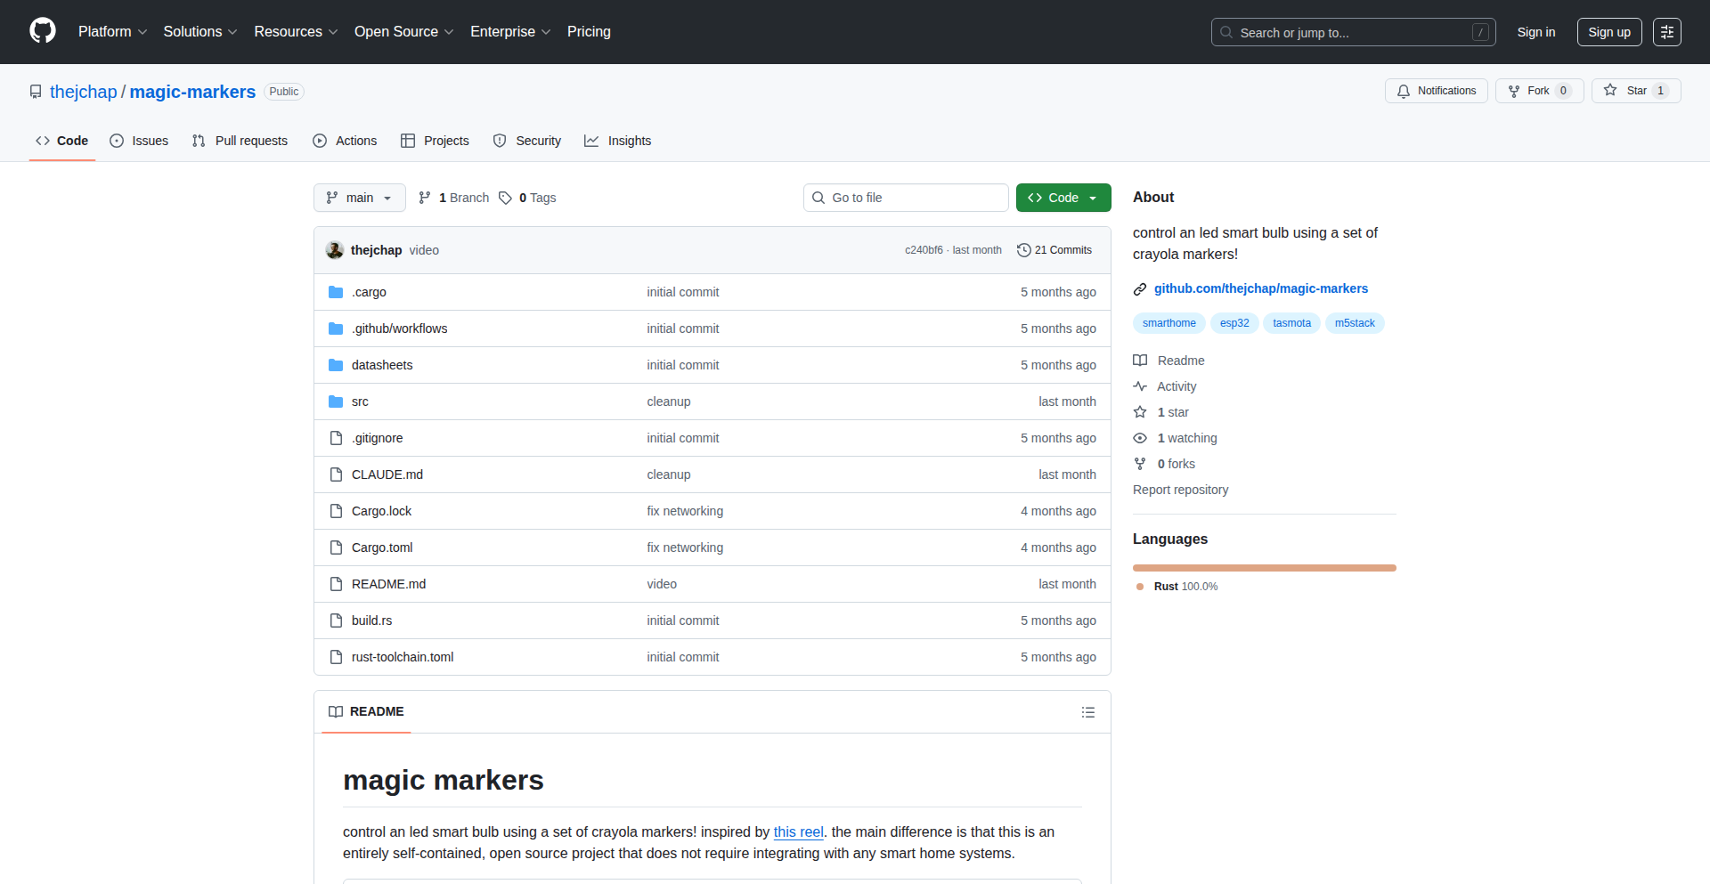Open the README outline list icon

pos(1087,712)
